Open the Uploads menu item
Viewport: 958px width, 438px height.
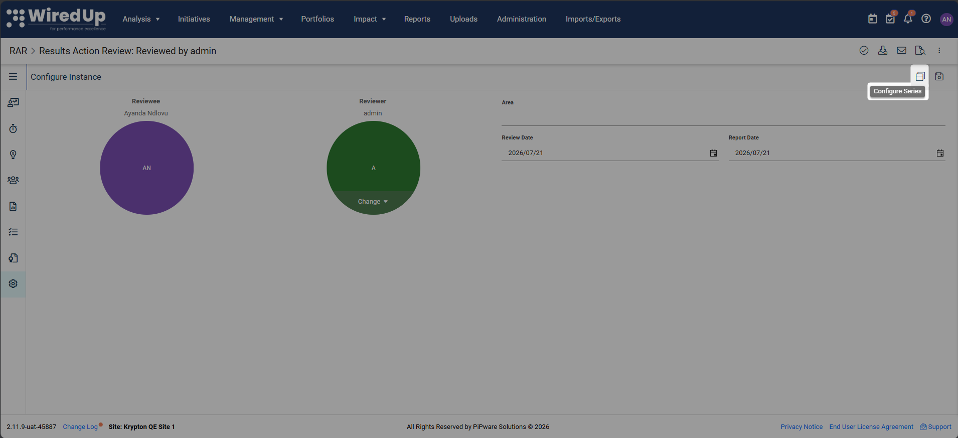point(463,19)
